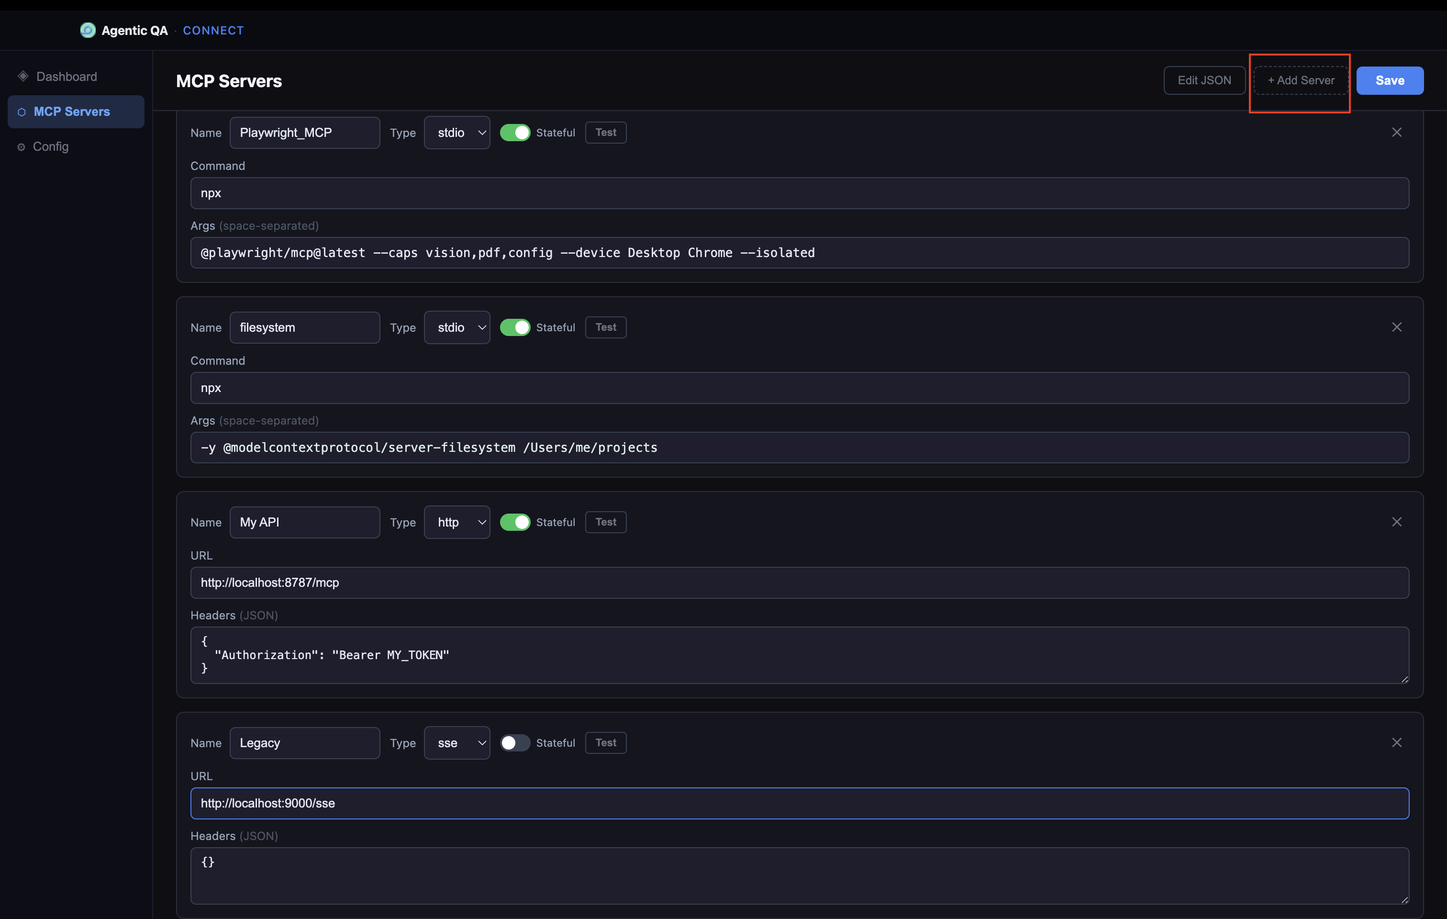
Task: Click the Dashboard diamond icon
Action: [23, 76]
